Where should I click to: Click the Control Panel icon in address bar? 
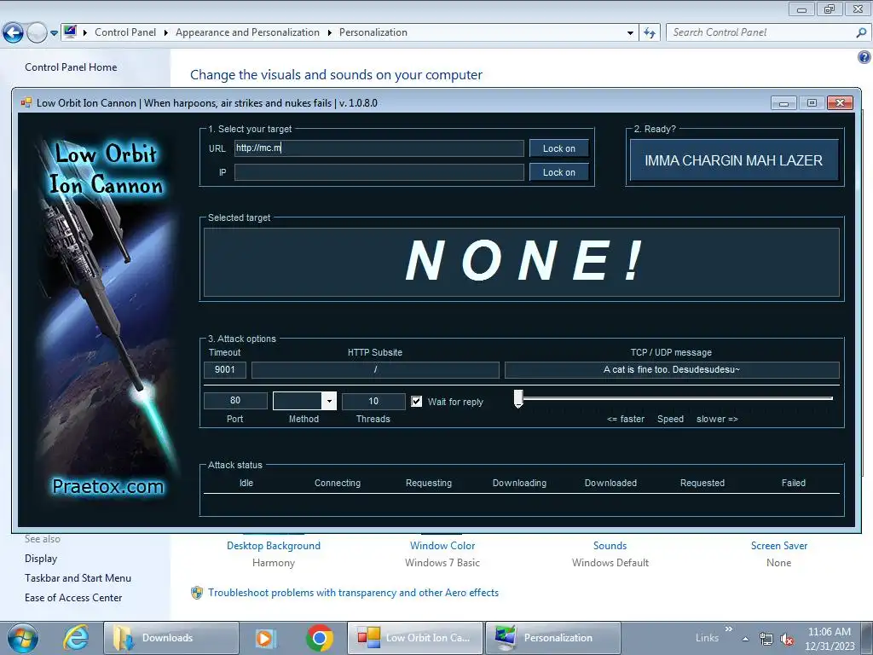(x=70, y=32)
